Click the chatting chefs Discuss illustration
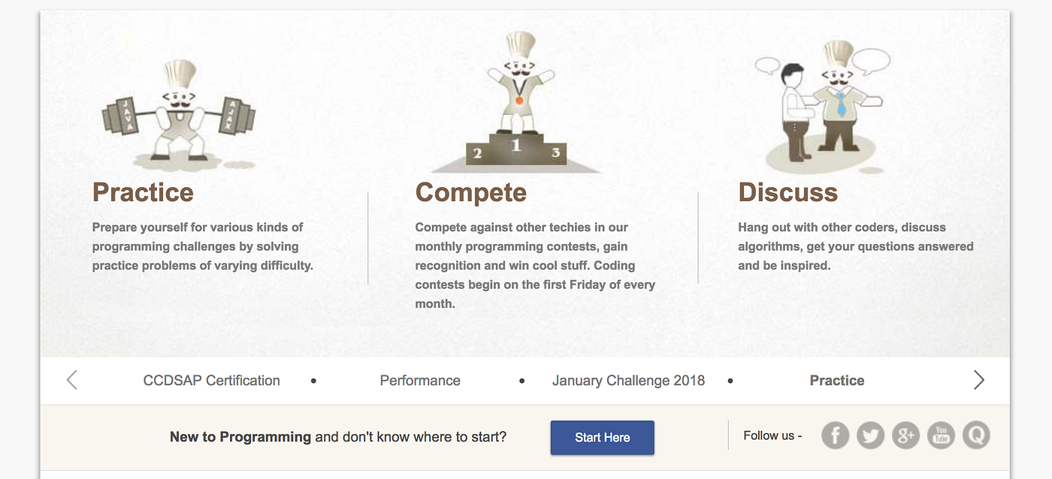Viewport: 1052px width, 479px height. [x=822, y=107]
